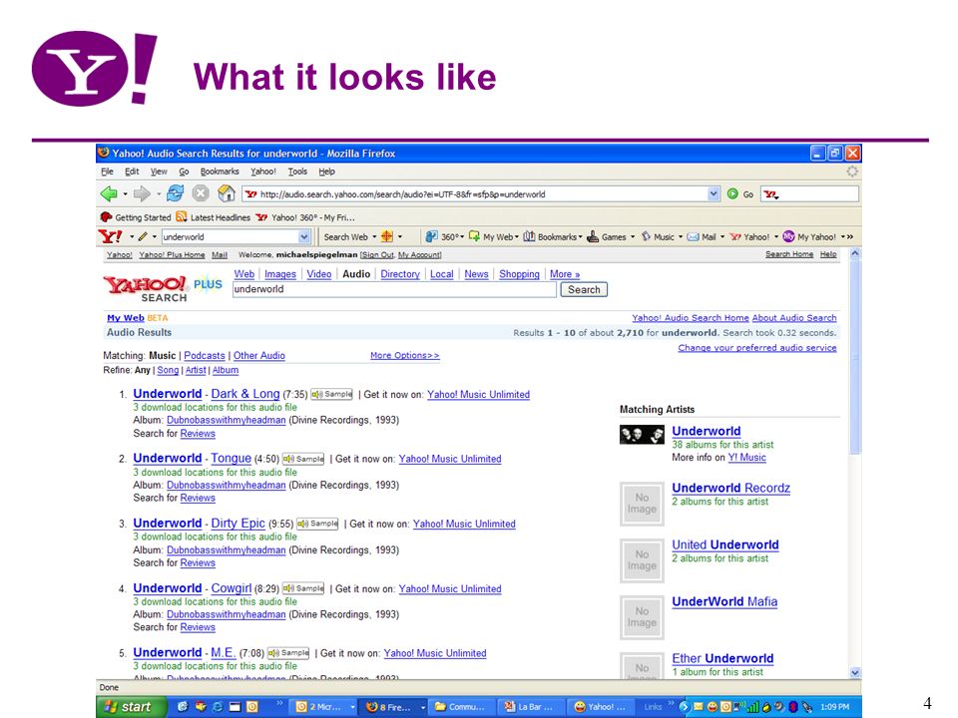Open the More Options>> link
The width and height of the screenshot is (958, 718).
click(404, 355)
